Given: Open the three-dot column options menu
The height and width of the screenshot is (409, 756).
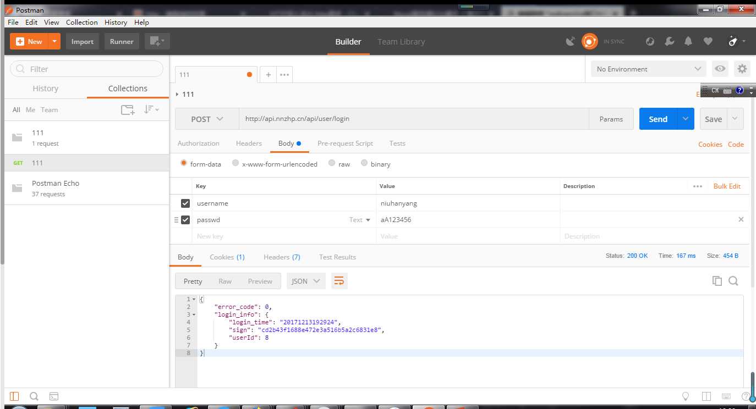Looking at the screenshot, I should (698, 186).
